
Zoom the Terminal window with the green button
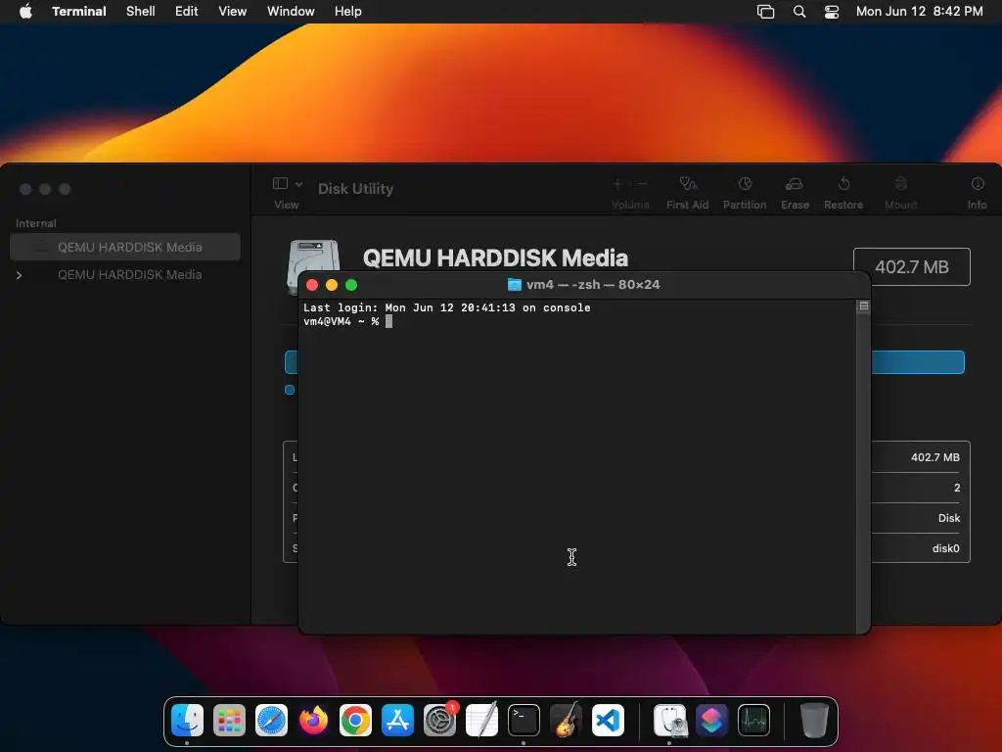pos(351,285)
